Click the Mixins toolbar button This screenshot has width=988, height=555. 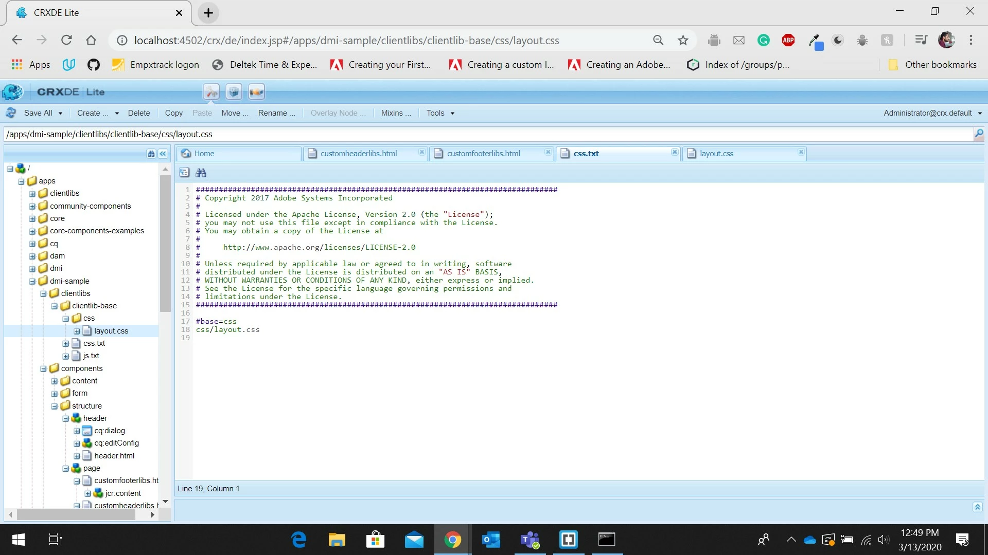click(x=395, y=113)
